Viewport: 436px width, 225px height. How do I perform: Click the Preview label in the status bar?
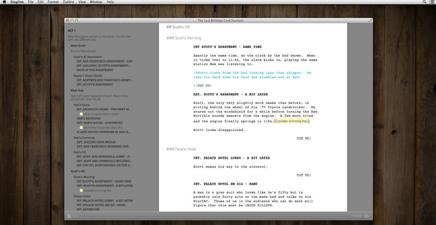[356, 216]
